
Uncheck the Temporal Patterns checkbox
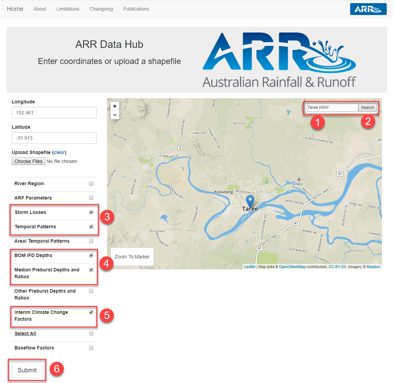coord(91,227)
